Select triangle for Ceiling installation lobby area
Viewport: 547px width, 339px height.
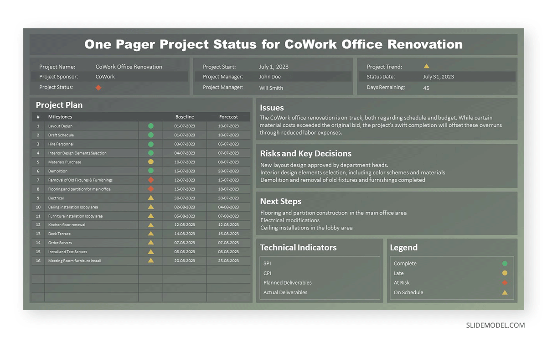point(151,207)
